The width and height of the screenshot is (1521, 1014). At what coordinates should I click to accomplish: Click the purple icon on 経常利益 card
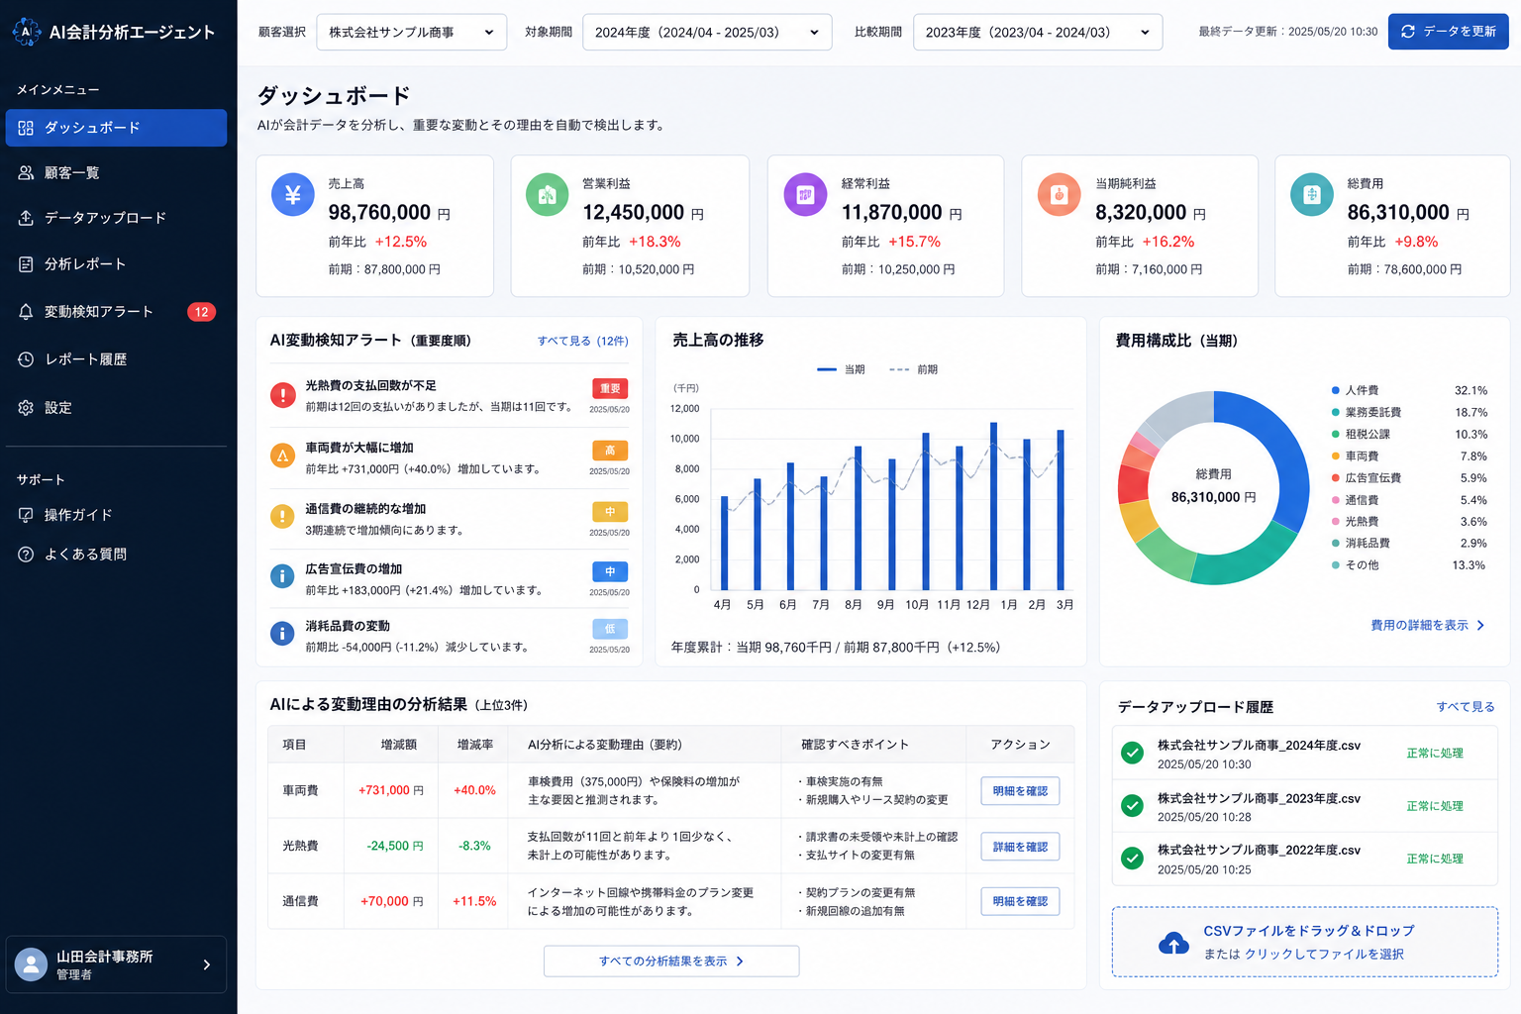[x=805, y=195]
